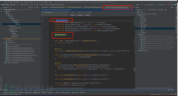Image resolution: width=178 pixels, height=96 pixels.
Task: Open Search Everywhere magnifier icon
Action: [x=171, y=5]
